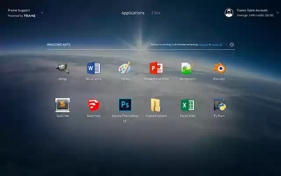The height and width of the screenshot is (176, 281).
Task: Start the Paint app
Action: tap(125, 68)
